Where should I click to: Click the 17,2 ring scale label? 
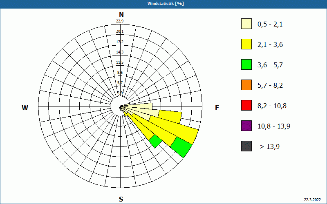[120, 42]
